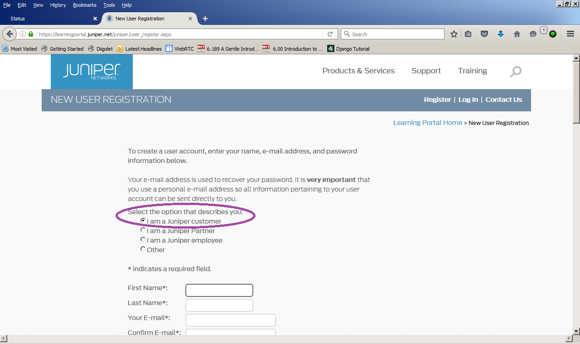The width and height of the screenshot is (580, 344).
Task: Click the vertical scrollbar down arrow
Action: [576, 331]
